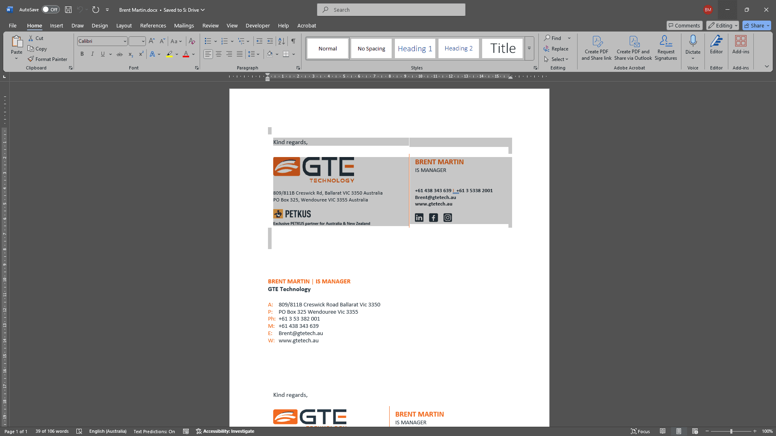Expand the Styles gallery
This screenshot has width=776, height=436.
(529, 48)
